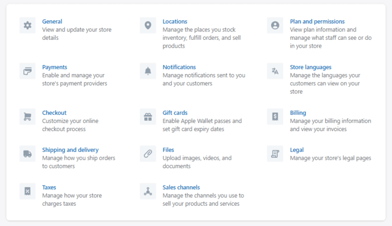Click 'Enable and manage your store's payment providers' text

coord(74,79)
